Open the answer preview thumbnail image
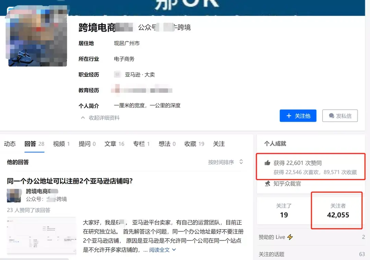Image resolution: width=370 pixels, height=260 pixels. 41,236
